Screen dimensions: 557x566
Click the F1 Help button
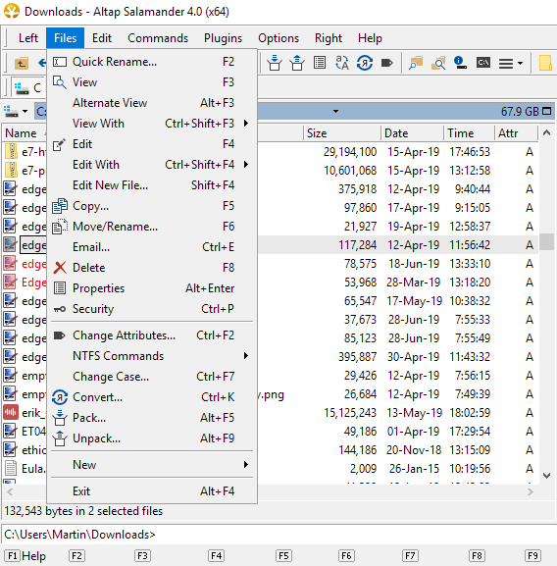[x=25, y=556]
